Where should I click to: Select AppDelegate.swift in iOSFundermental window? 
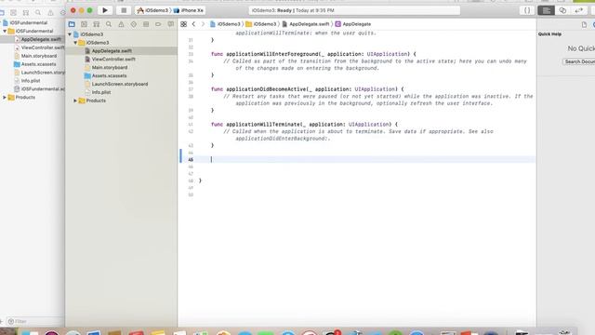41,39
